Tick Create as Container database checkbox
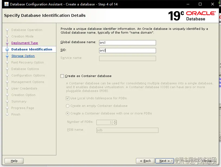221x167 pixels. point(62,76)
